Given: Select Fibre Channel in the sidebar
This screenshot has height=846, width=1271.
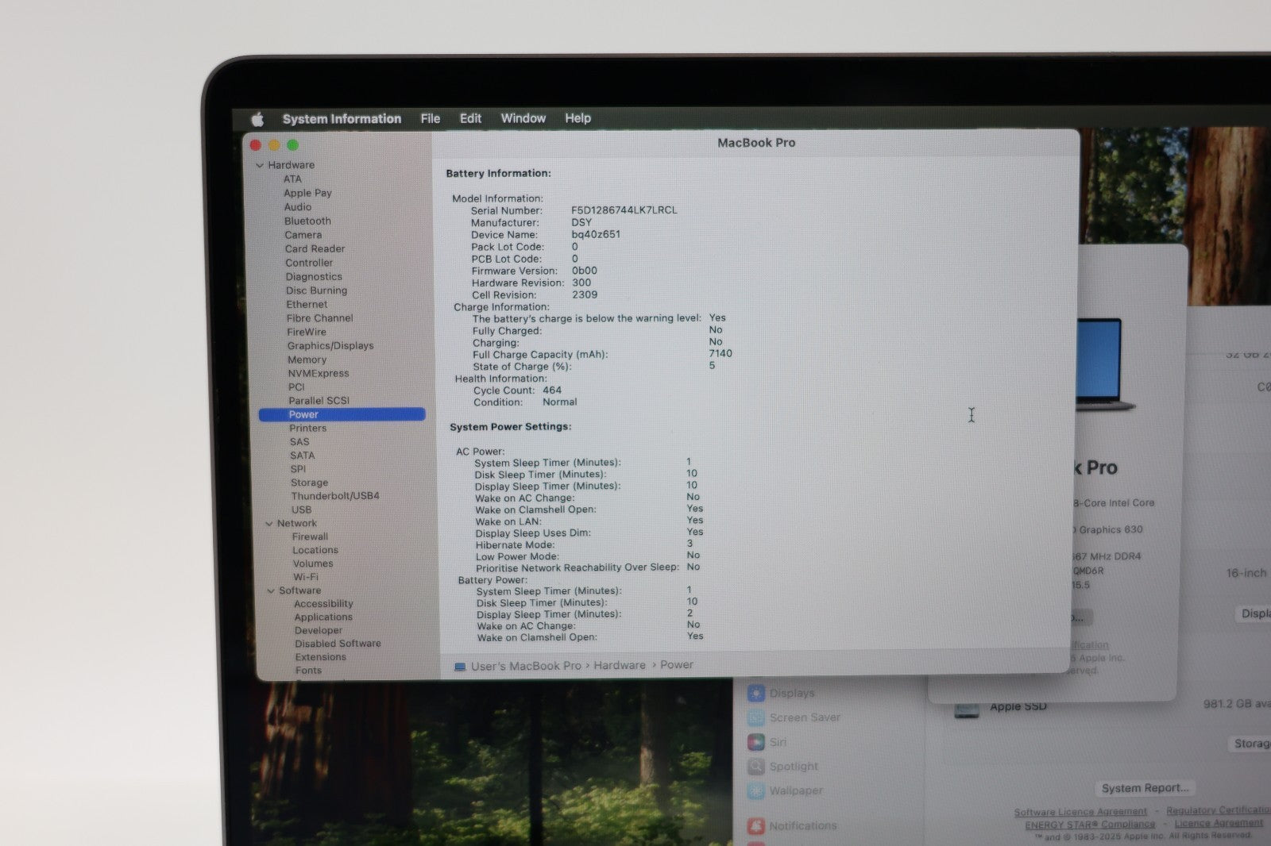Looking at the screenshot, I should pyautogui.click(x=319, y=318).
